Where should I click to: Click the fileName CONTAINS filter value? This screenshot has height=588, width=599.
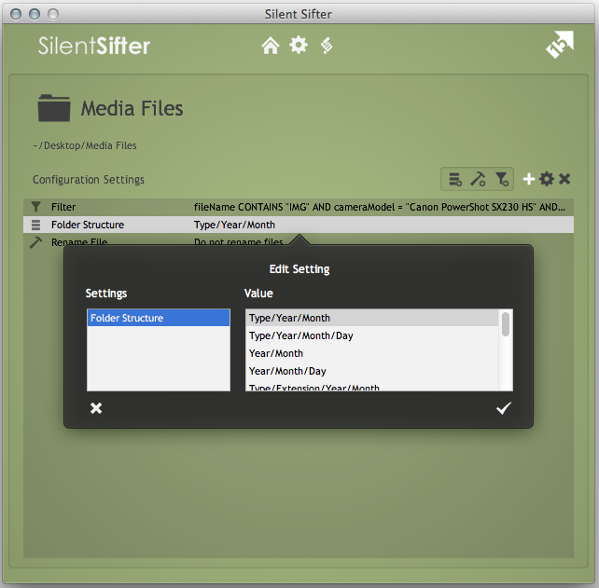click(x=380, y=207)
